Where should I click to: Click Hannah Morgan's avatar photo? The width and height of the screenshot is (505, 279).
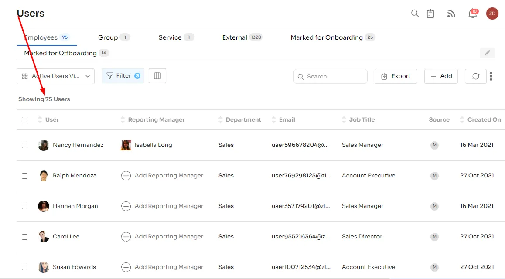(x=44, y=206)
